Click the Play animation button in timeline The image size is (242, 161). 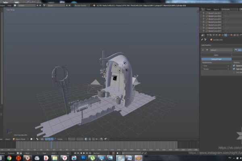(x=84, y=153)
